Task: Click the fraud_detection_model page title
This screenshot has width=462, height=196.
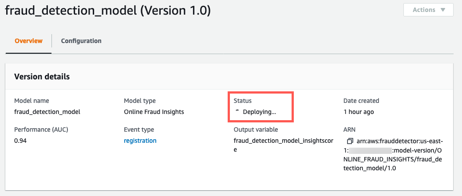Action: [x=108, y=11]
